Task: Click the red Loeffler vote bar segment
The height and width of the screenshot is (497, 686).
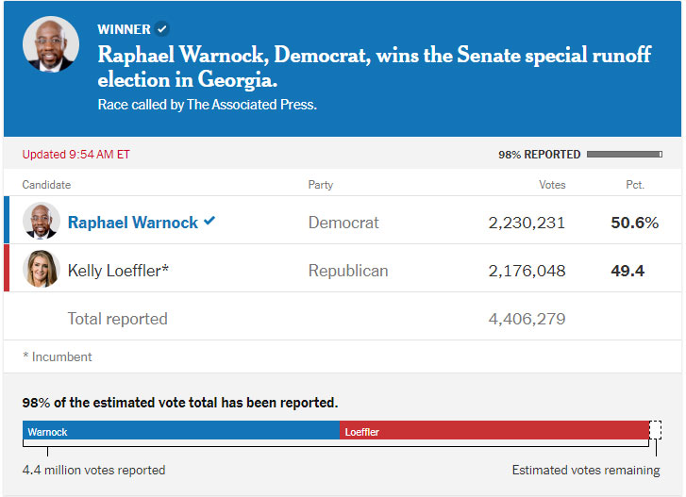Action: 494,430
